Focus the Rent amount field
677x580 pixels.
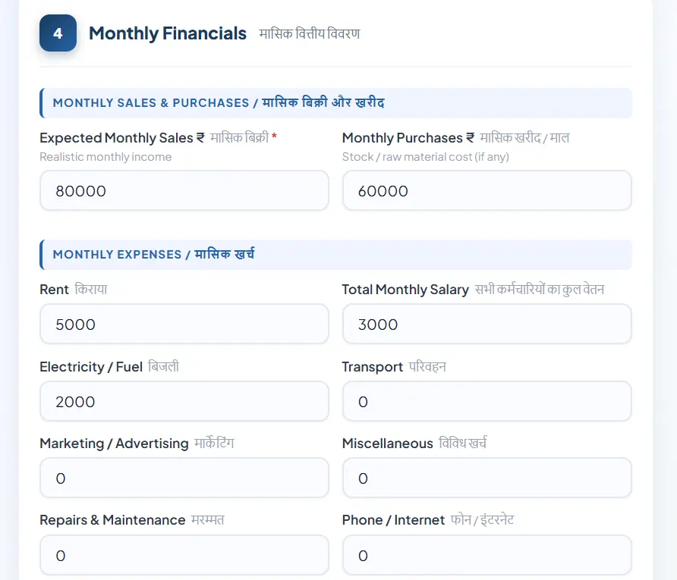(184, 324)
